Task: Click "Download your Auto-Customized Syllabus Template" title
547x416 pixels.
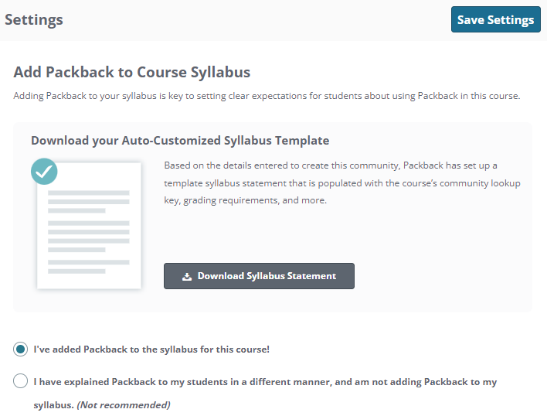Action: click(180, 141)
